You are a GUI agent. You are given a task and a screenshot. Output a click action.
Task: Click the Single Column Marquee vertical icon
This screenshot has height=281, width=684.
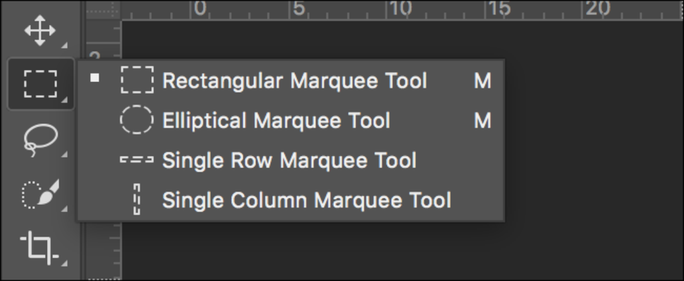pos(137,199)
